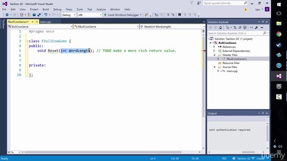Open the Edit menu
The image size is (287, 161).
(13, 9)
